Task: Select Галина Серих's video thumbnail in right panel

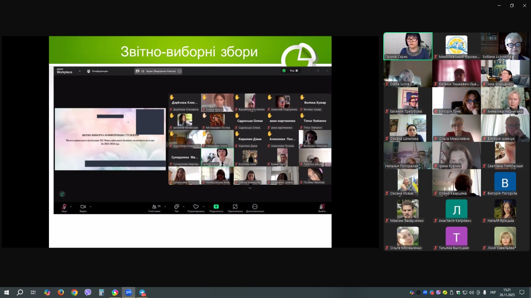Action: [x=408, y=46]
